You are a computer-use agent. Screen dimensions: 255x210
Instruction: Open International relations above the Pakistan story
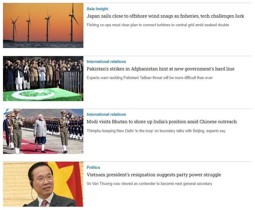click(x=106, y=61)
